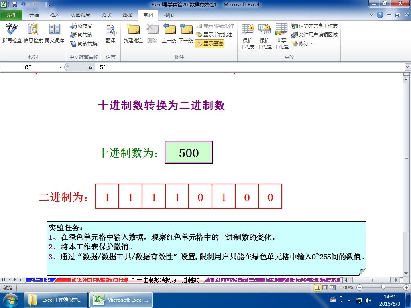
Task: Click the zoom in plus button
Action: click(406, 288)
